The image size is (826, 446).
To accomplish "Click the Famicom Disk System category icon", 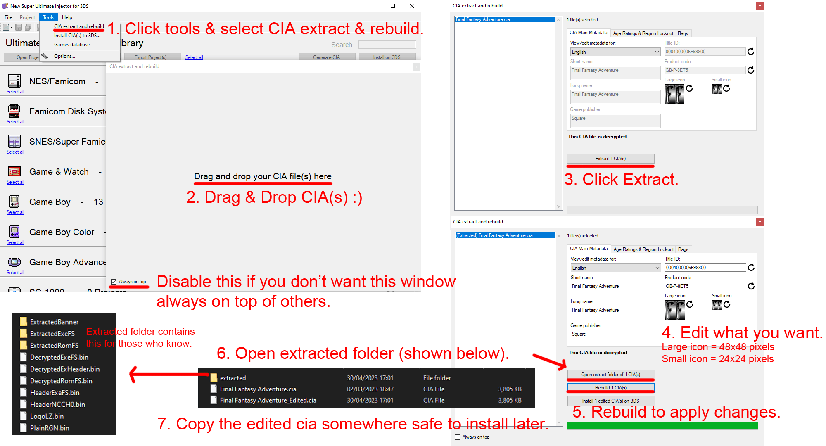I will 15,111.
